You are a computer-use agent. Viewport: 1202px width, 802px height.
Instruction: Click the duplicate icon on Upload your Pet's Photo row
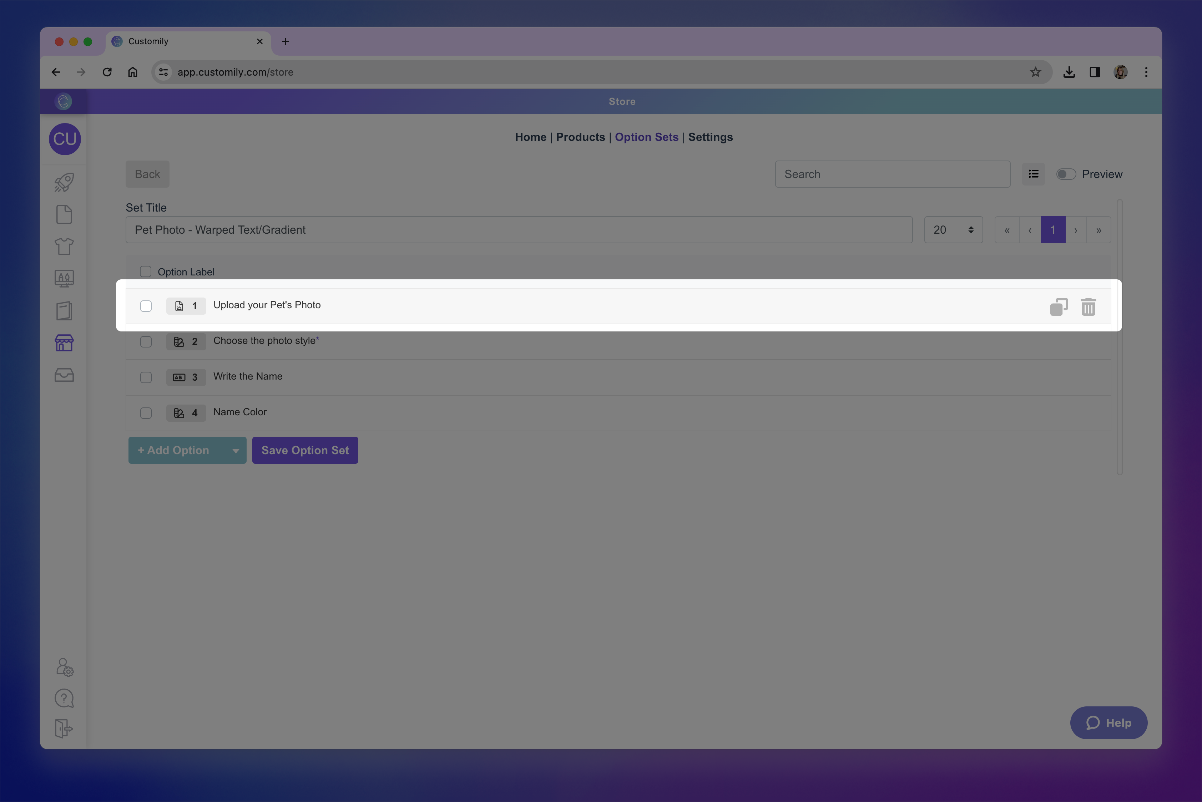pos(1059,307)
